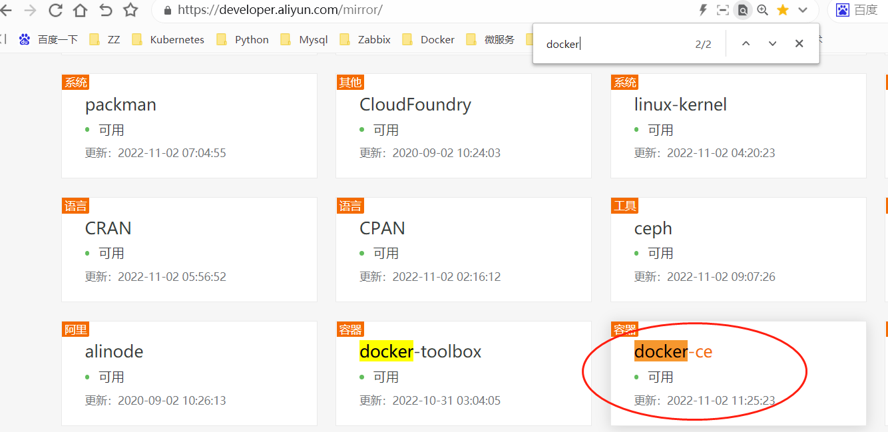
Task: Open the 微服务 bookmark folder
Action: click(491, 40)
